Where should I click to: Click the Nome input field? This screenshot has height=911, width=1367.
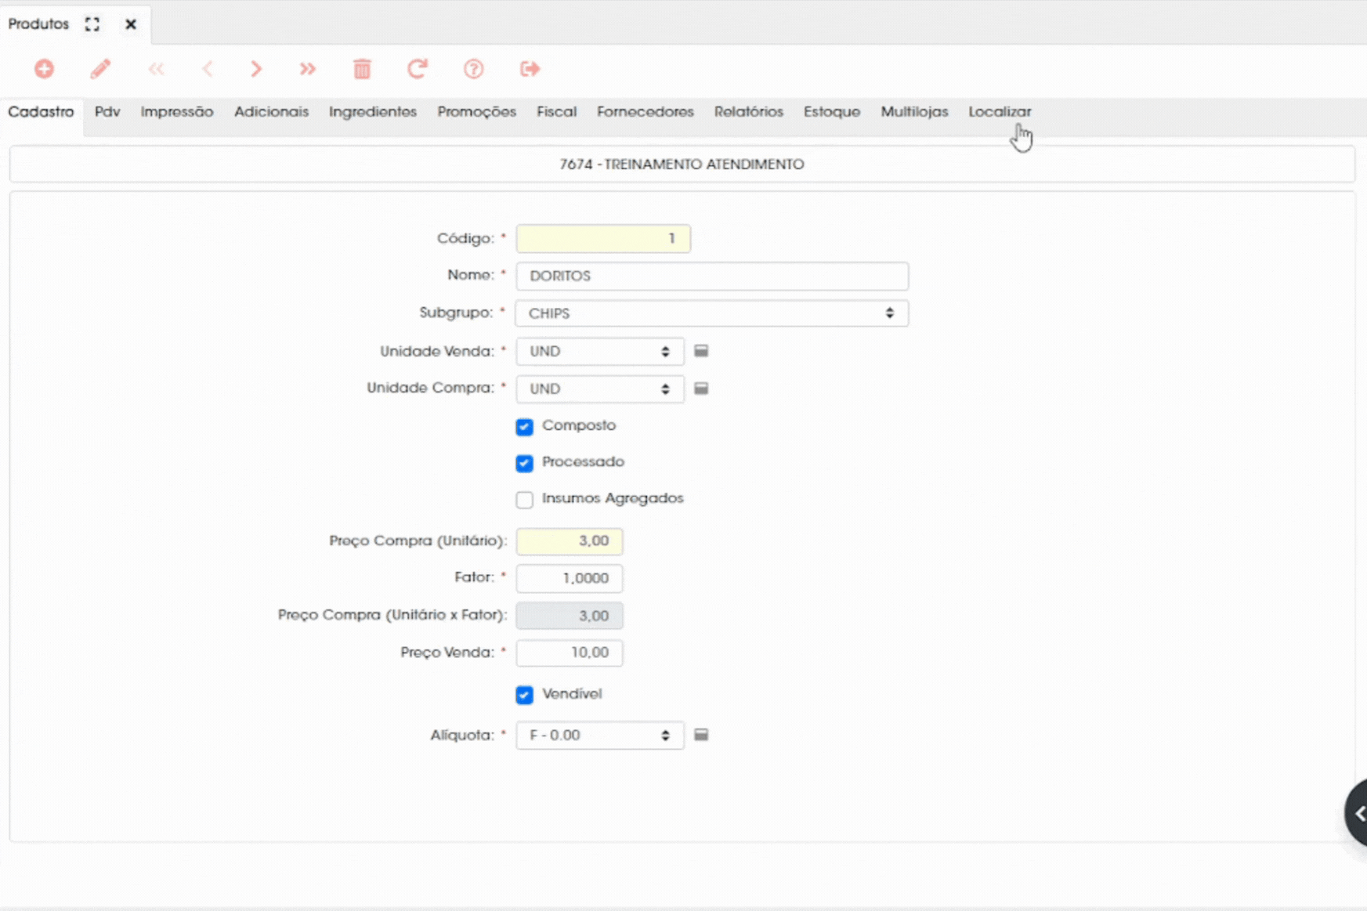click(711, 277)
